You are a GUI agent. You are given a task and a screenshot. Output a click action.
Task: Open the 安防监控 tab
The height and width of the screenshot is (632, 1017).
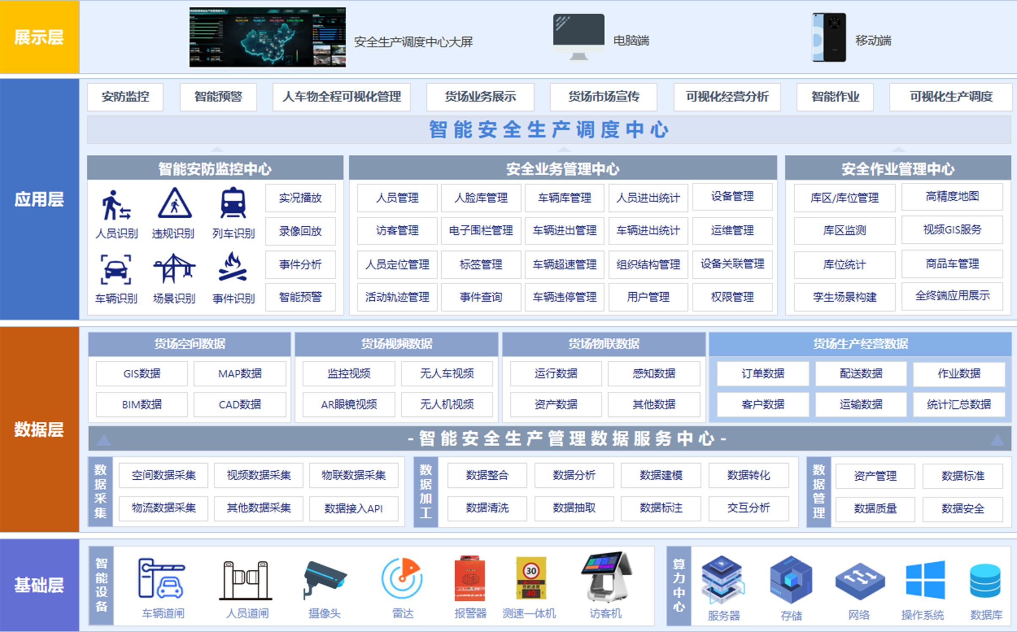(125, 97)
